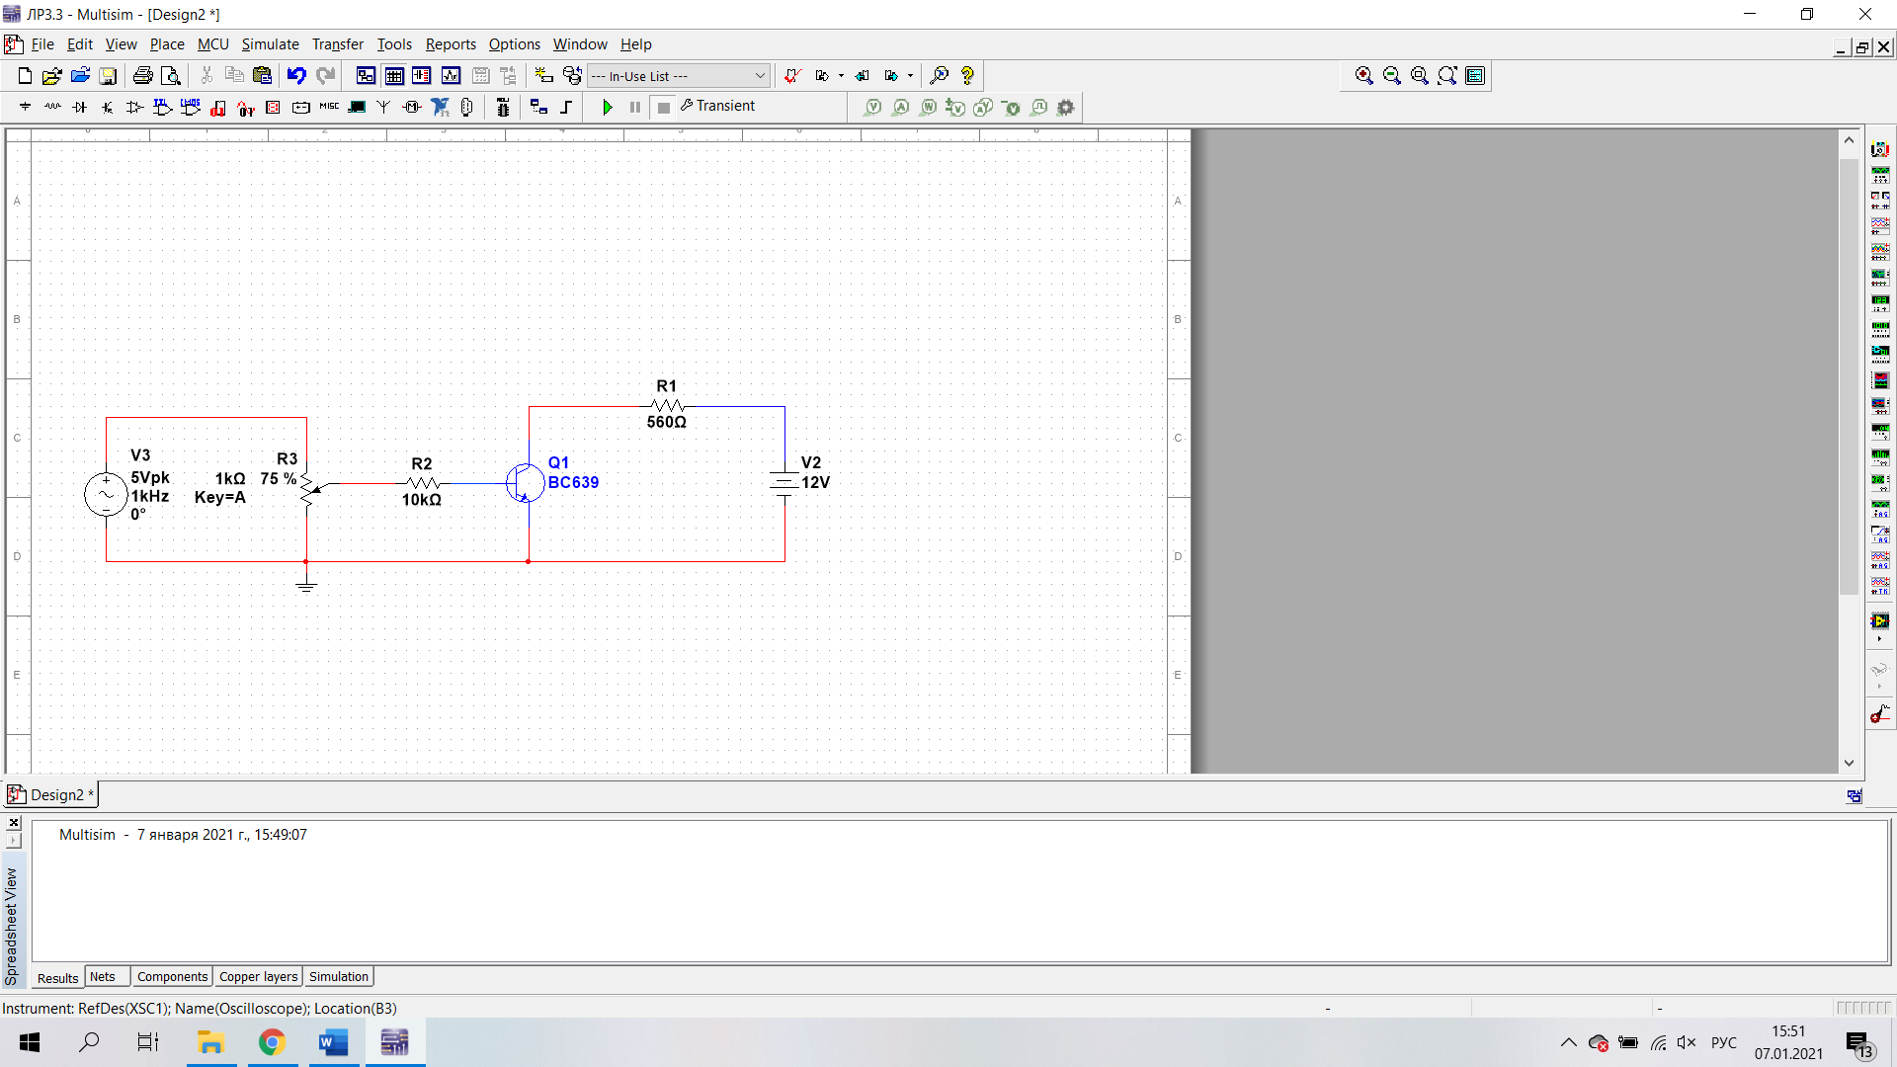Click the Transient analysis button
The image size is (1897, 1067).
click(x=718, y=106)
